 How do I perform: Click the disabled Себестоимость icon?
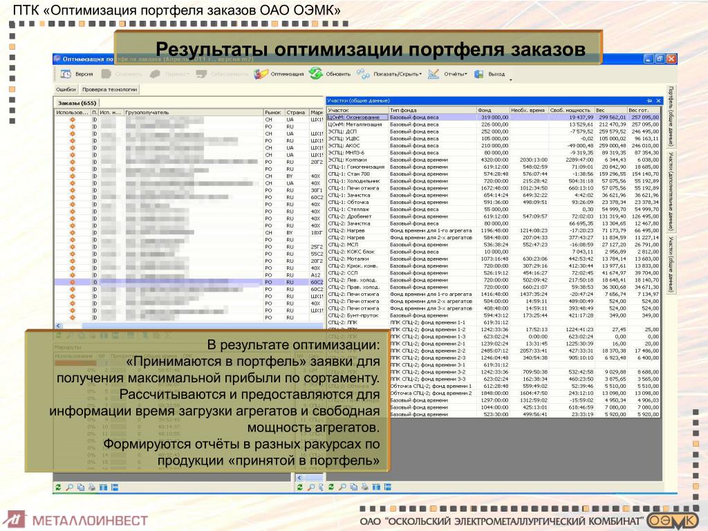coord(201,74)
